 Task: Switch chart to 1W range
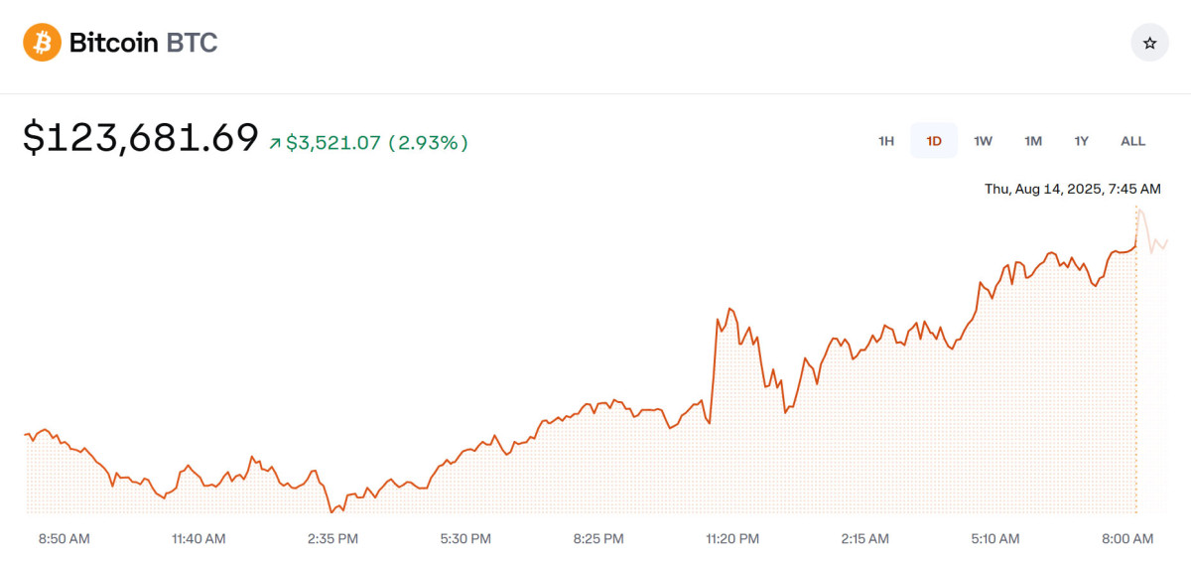(983, 141)
